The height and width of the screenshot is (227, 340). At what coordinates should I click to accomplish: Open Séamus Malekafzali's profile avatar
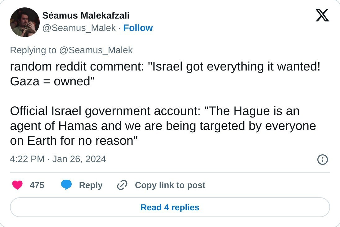point(25,22)
